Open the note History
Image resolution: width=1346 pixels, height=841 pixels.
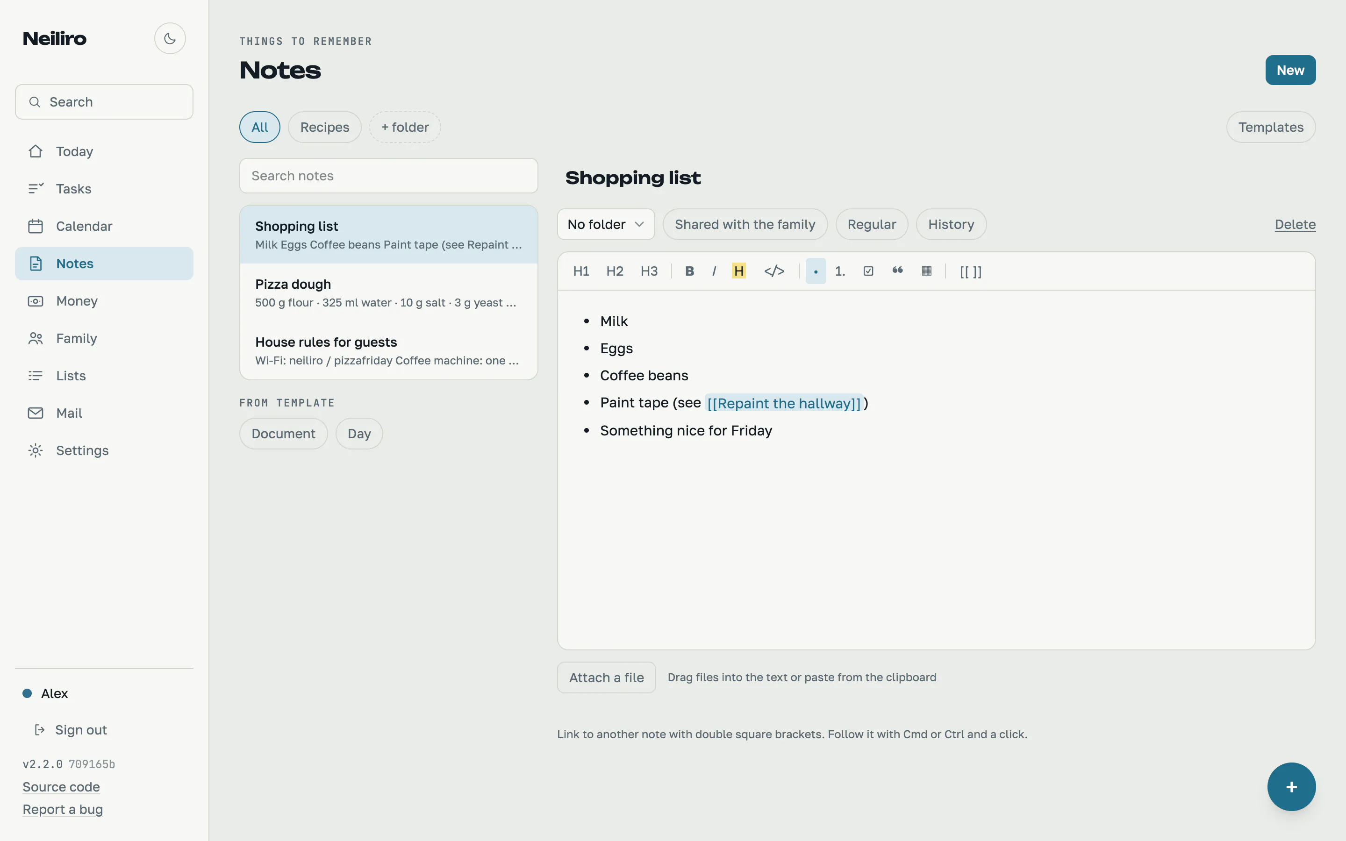coord(951,224)
